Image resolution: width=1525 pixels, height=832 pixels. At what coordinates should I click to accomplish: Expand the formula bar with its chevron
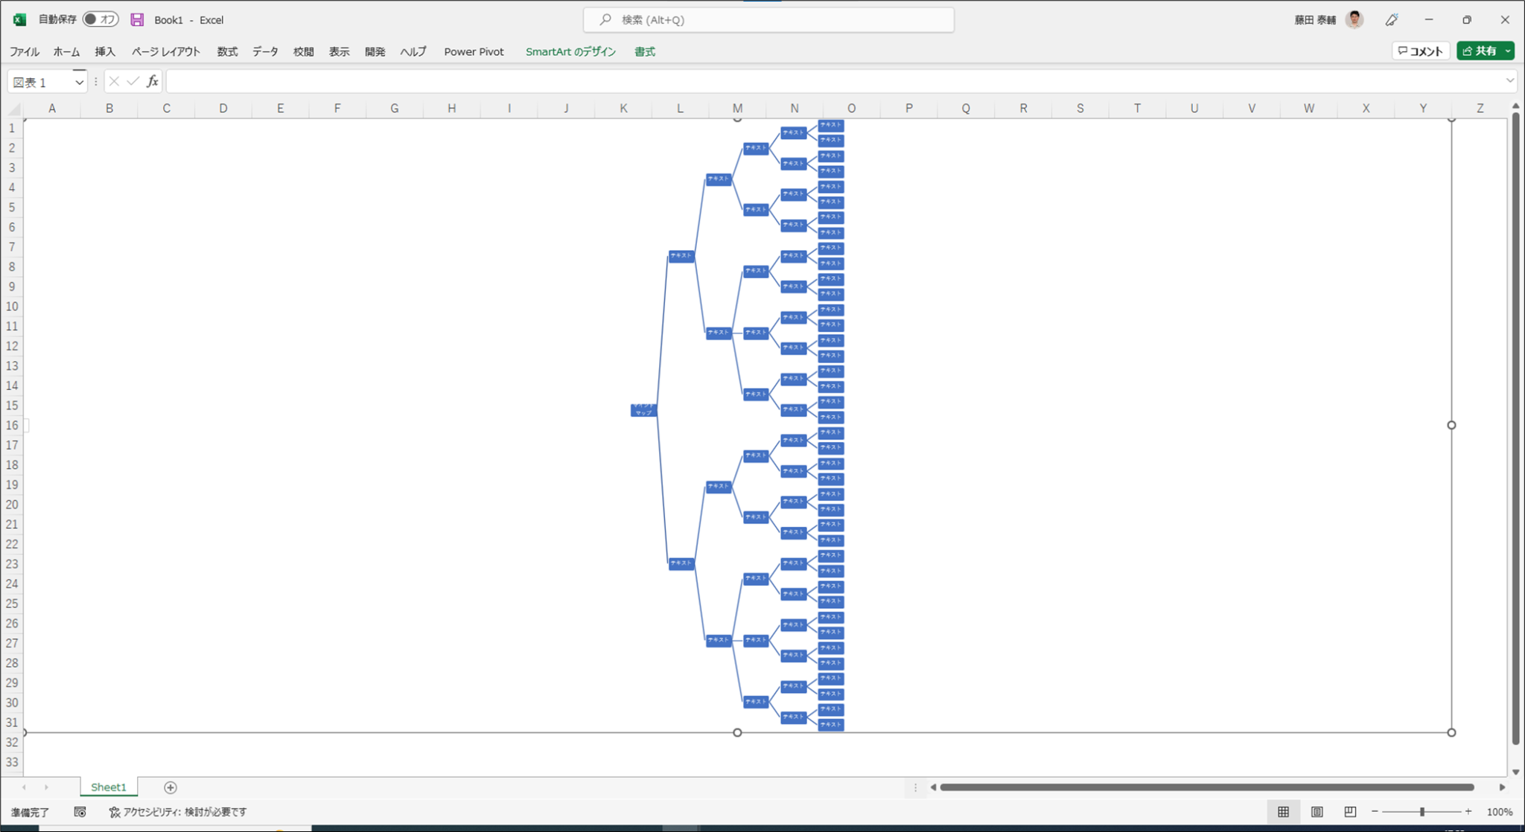[1510, 80]
